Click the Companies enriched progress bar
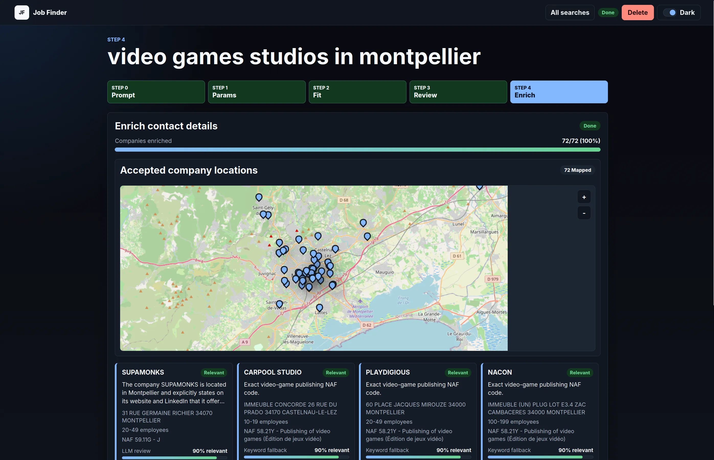 [357, 150]
